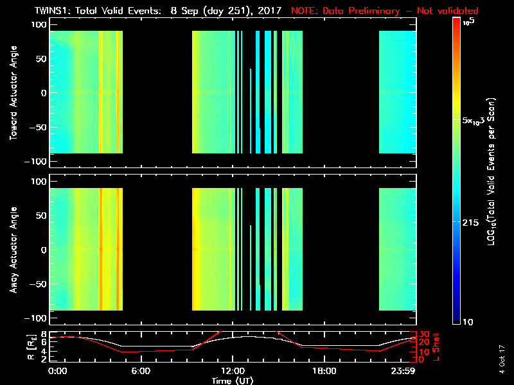The height and width of the screenshot is (385, 514).
Task: Click the '0:00' time tick label
Action: (x=57, y=371)
